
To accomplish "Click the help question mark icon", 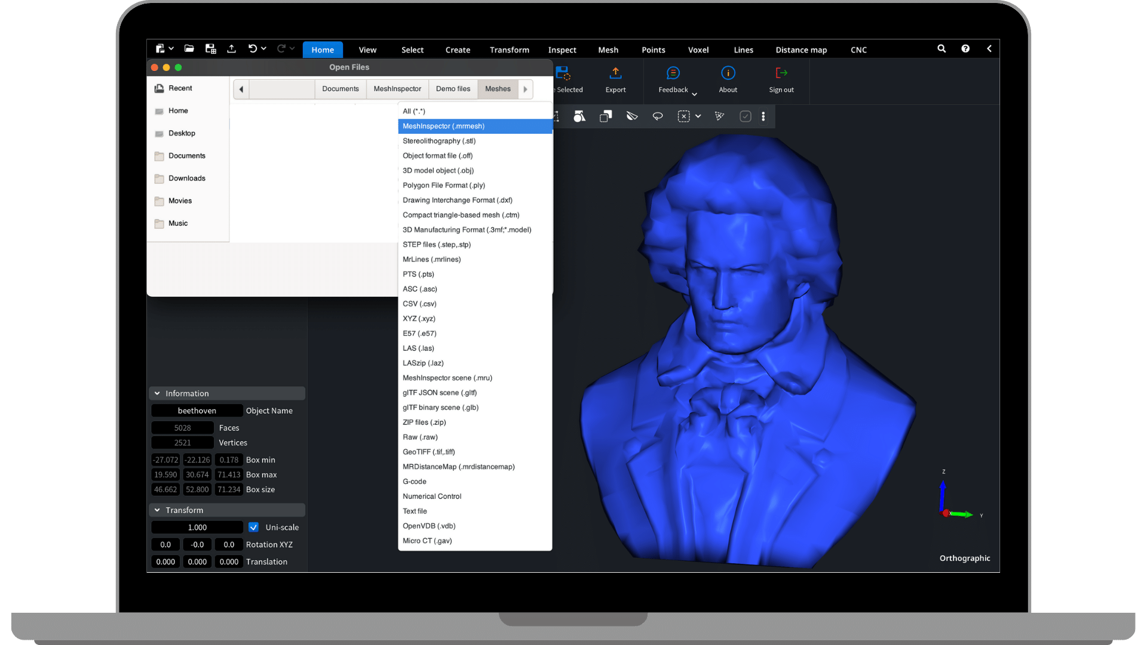I will 965,48.
